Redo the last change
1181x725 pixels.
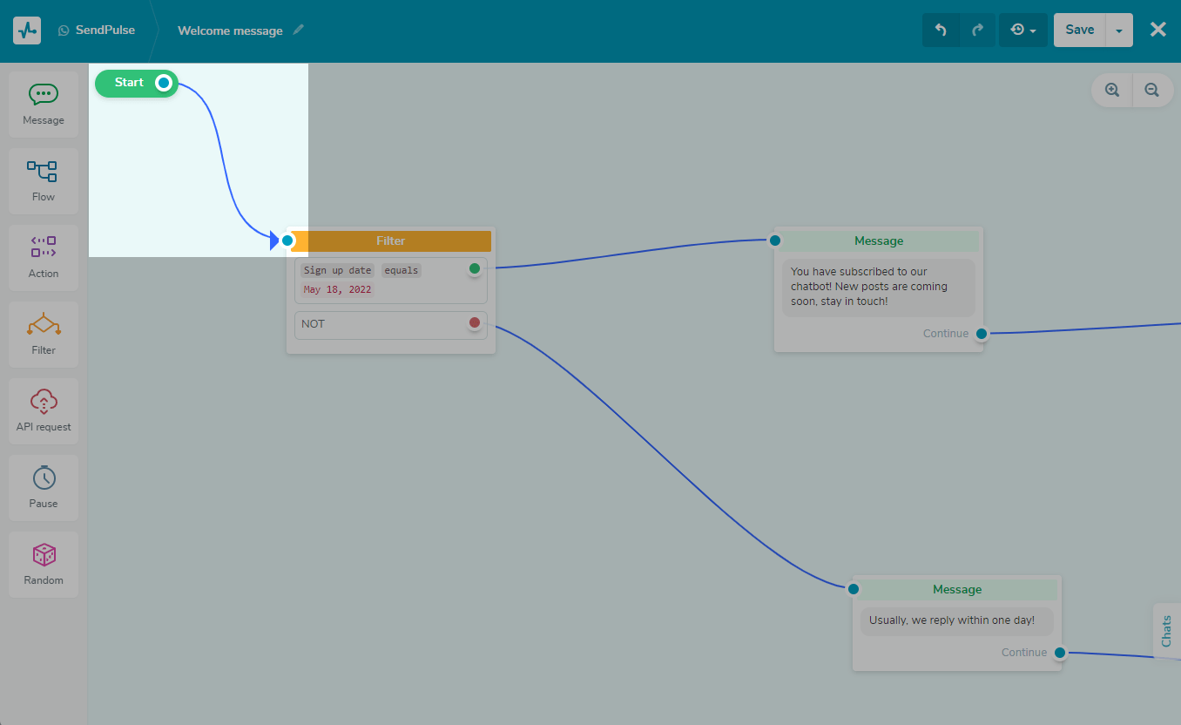click(x=977, y=30)
